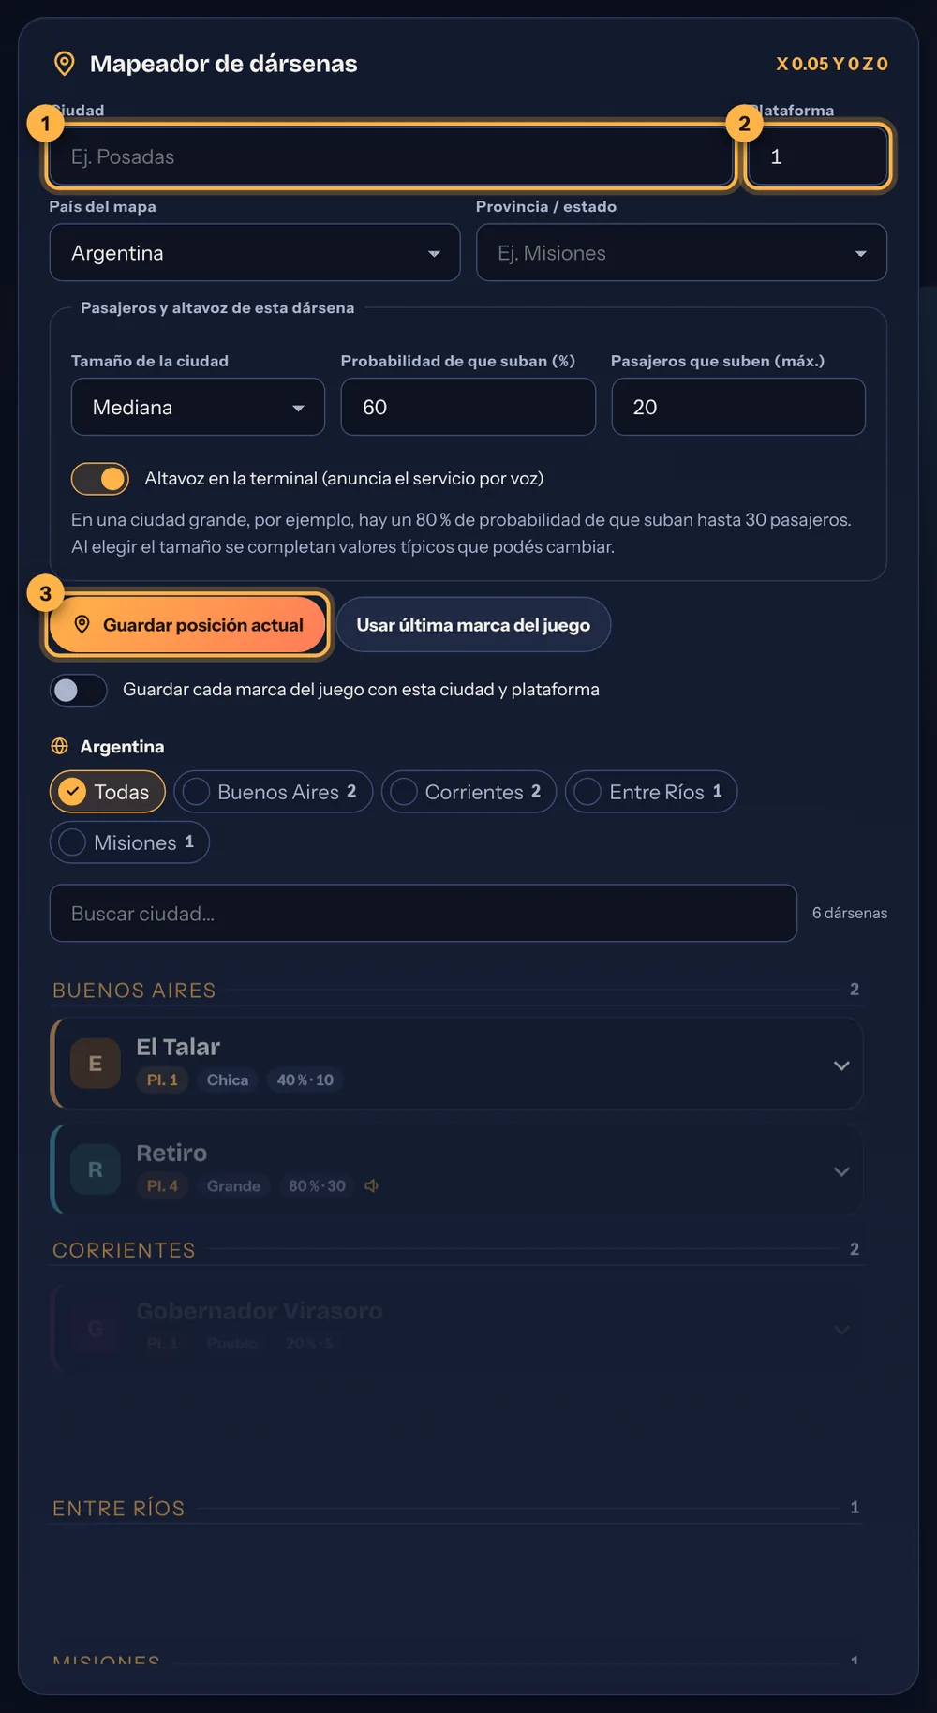Click the pin icon inside Guardar posición actual
This screenshot has width=937, height=1713.
click(82, 624)
